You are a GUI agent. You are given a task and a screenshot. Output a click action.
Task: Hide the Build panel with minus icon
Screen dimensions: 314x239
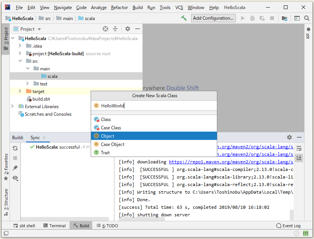(299, 137)
